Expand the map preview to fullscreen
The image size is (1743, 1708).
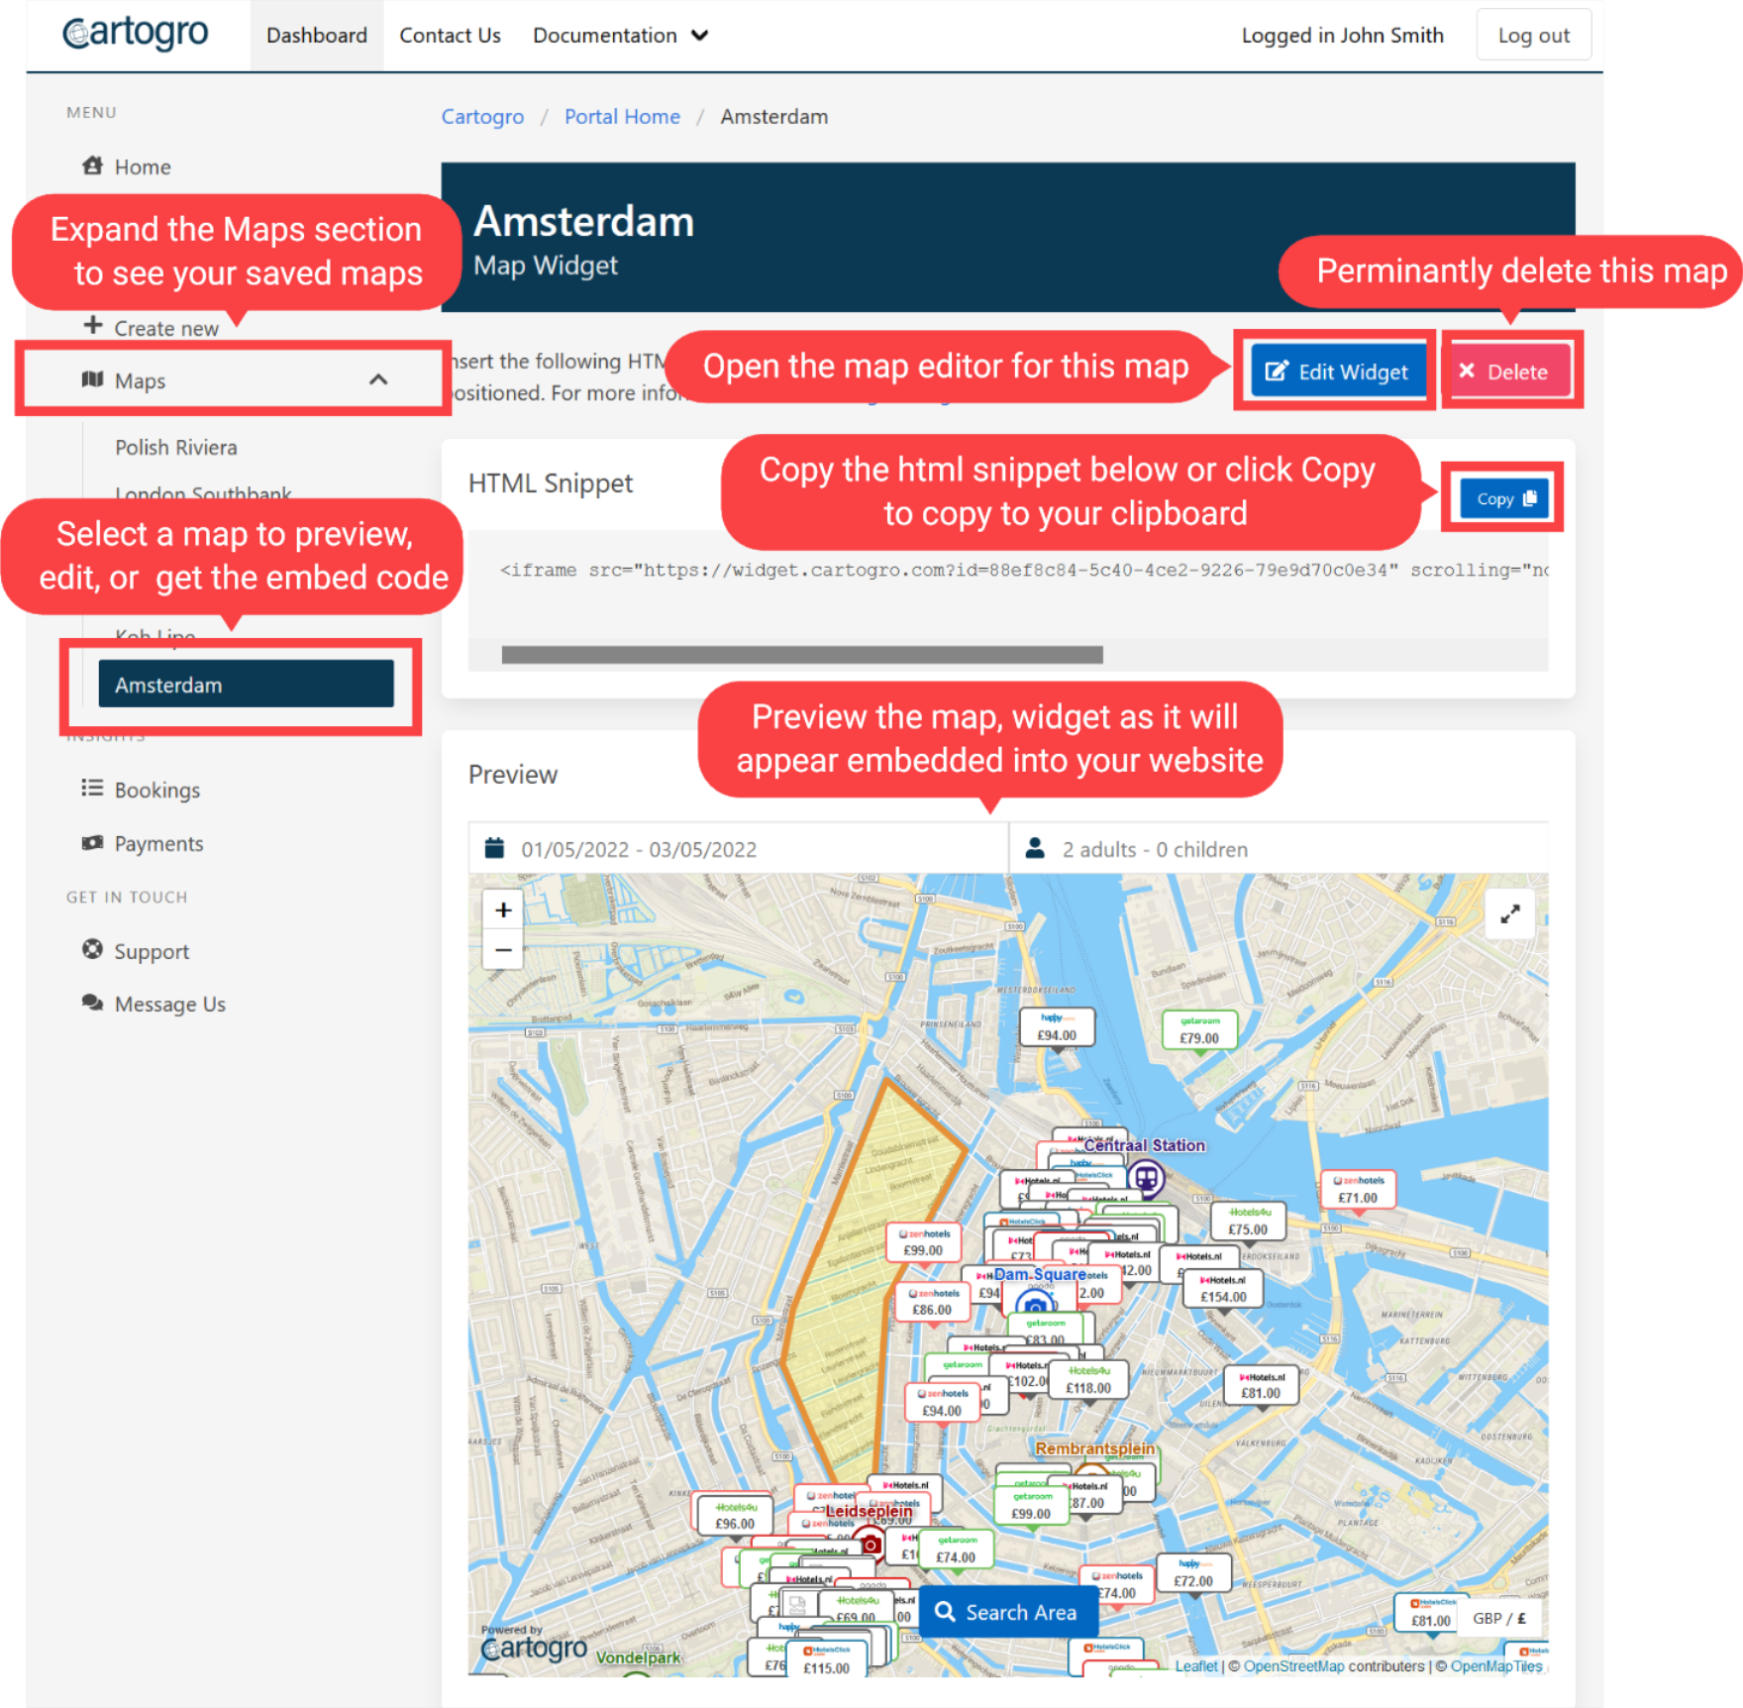[x=1509, y=913]
